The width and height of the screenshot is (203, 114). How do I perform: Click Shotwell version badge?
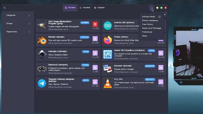tap(150, 66)
